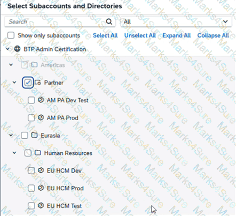Focus the Search input field
The width and height of the screenshot is (236, 216).
click(x=55, y=22)
